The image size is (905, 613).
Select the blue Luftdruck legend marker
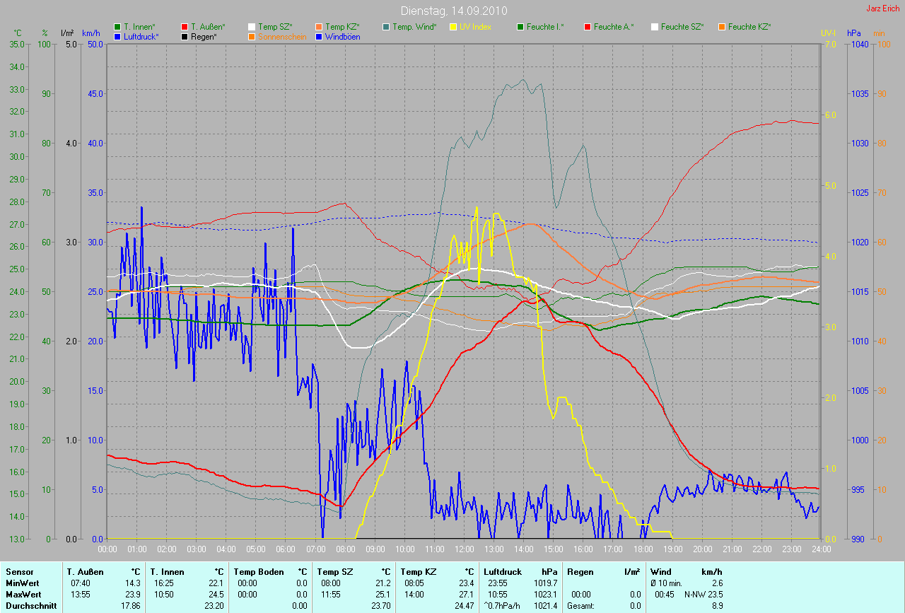[x=117, y=36]
